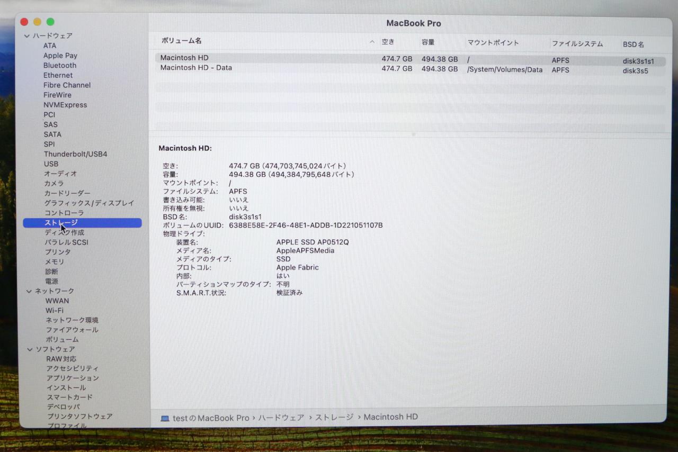The width and height of the screenshot is (678, 452).
Task: Collapse the ネットワーク section
Action: pyautogui.click(x=29, y=291)
